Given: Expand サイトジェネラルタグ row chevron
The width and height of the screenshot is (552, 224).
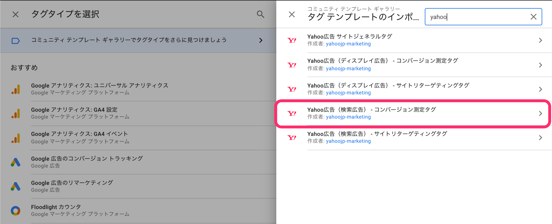Looking at the screenshot, I should point(540,40).
